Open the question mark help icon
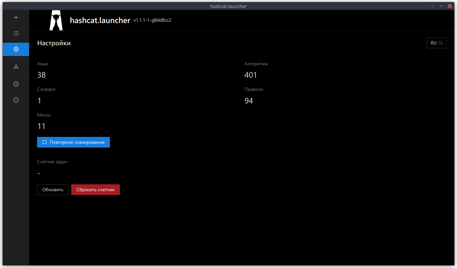 tap(16, 84)
